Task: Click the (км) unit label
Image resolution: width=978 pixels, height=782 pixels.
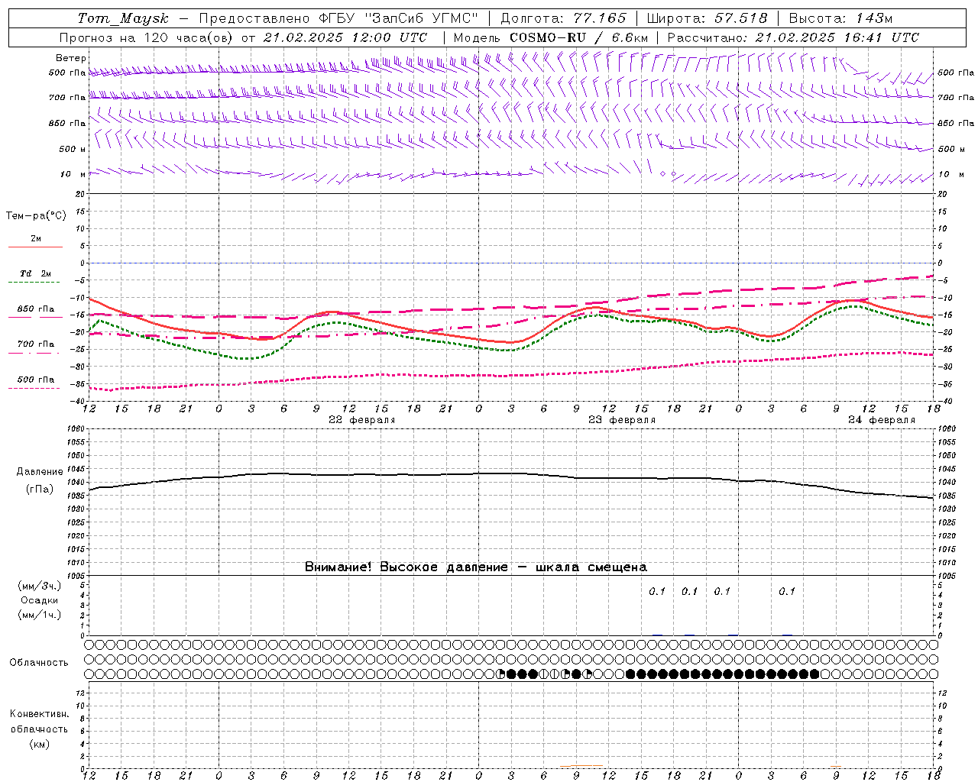Action: [39, 745]
